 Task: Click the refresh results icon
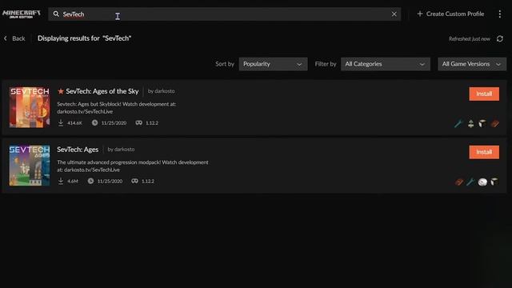(499, 39)
